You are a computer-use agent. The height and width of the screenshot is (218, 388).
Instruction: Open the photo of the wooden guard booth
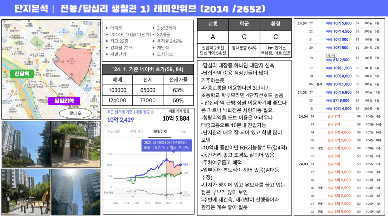coord(76,144)
